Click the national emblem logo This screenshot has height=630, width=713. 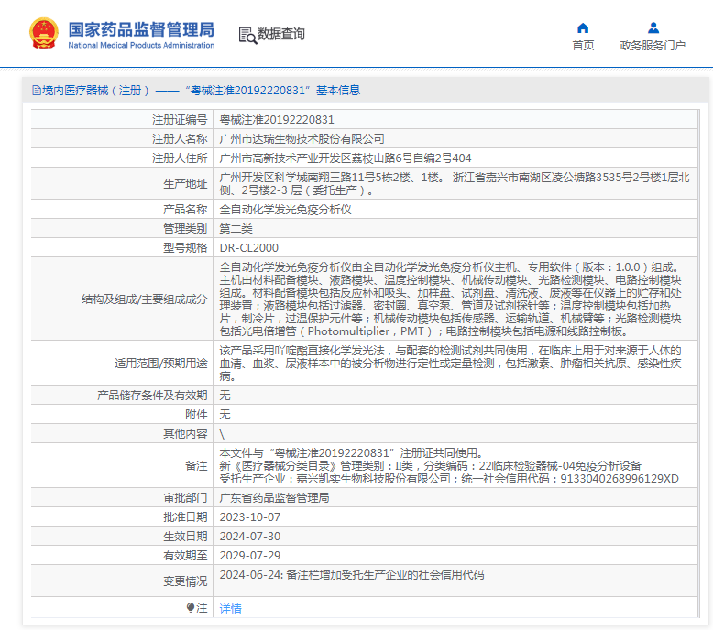click(x=44, y=33)
